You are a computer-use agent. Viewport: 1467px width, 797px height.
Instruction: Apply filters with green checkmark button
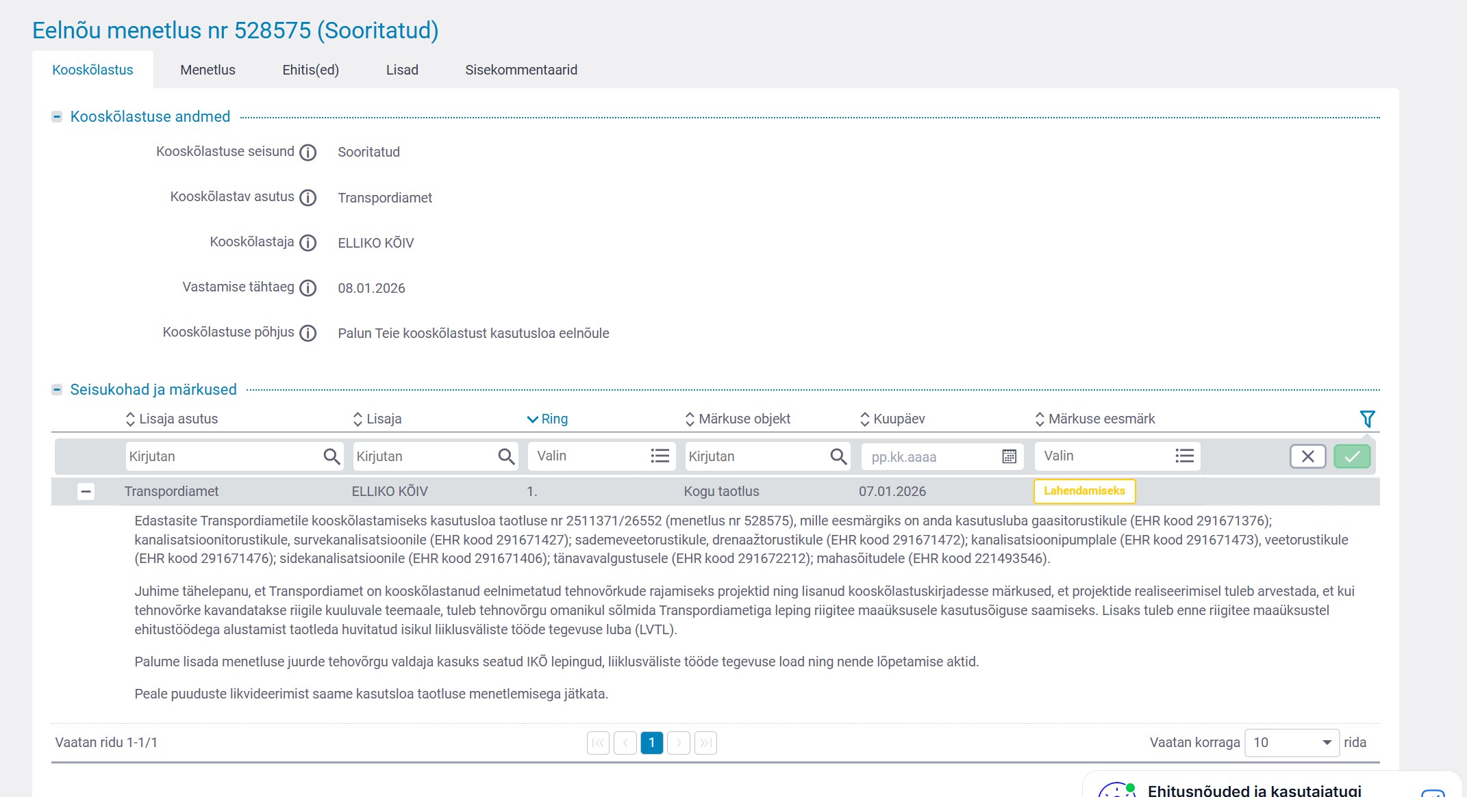pyautogui.click(x=1351, y=456)
